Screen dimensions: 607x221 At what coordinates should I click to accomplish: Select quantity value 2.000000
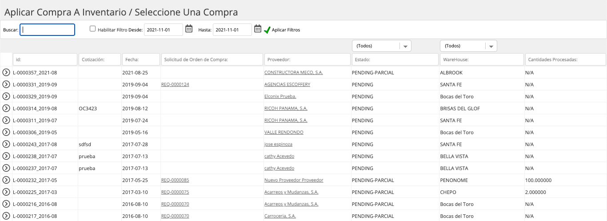tap(535, 192)
